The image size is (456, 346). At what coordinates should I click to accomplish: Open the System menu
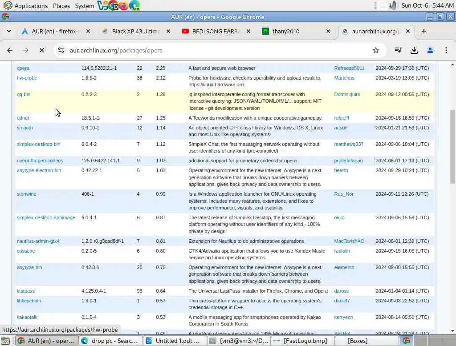tap(84, 5)
